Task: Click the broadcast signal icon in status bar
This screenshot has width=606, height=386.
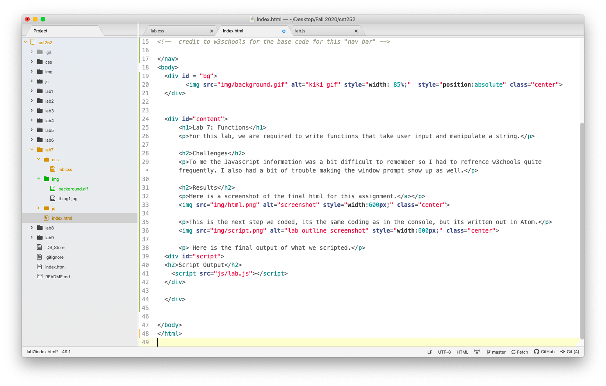Action: [477, 352]
